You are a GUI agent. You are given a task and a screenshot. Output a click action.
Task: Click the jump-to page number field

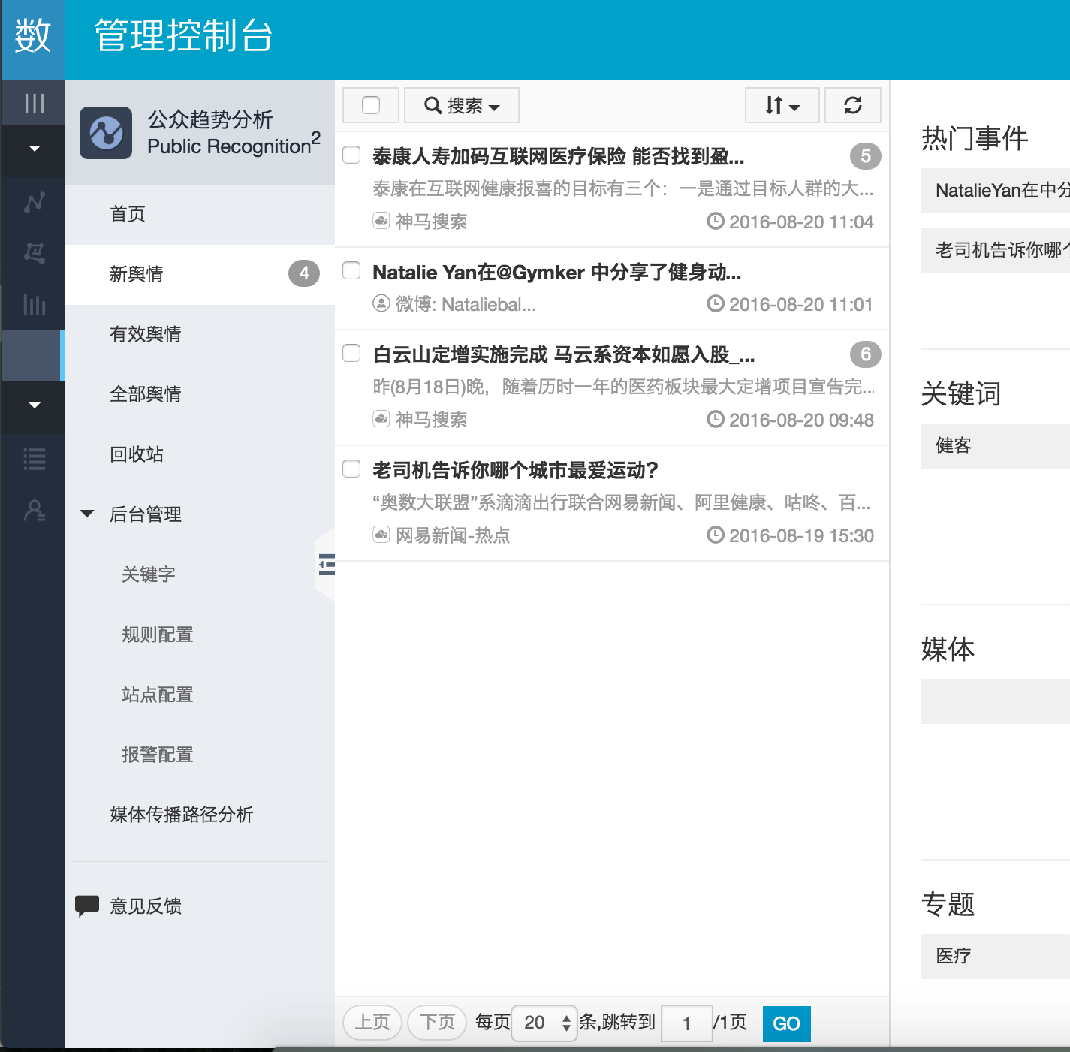[686, 1023]
